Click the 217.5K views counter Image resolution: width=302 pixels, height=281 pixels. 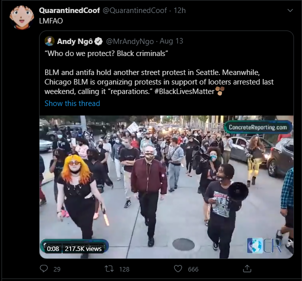pos(83,248)
